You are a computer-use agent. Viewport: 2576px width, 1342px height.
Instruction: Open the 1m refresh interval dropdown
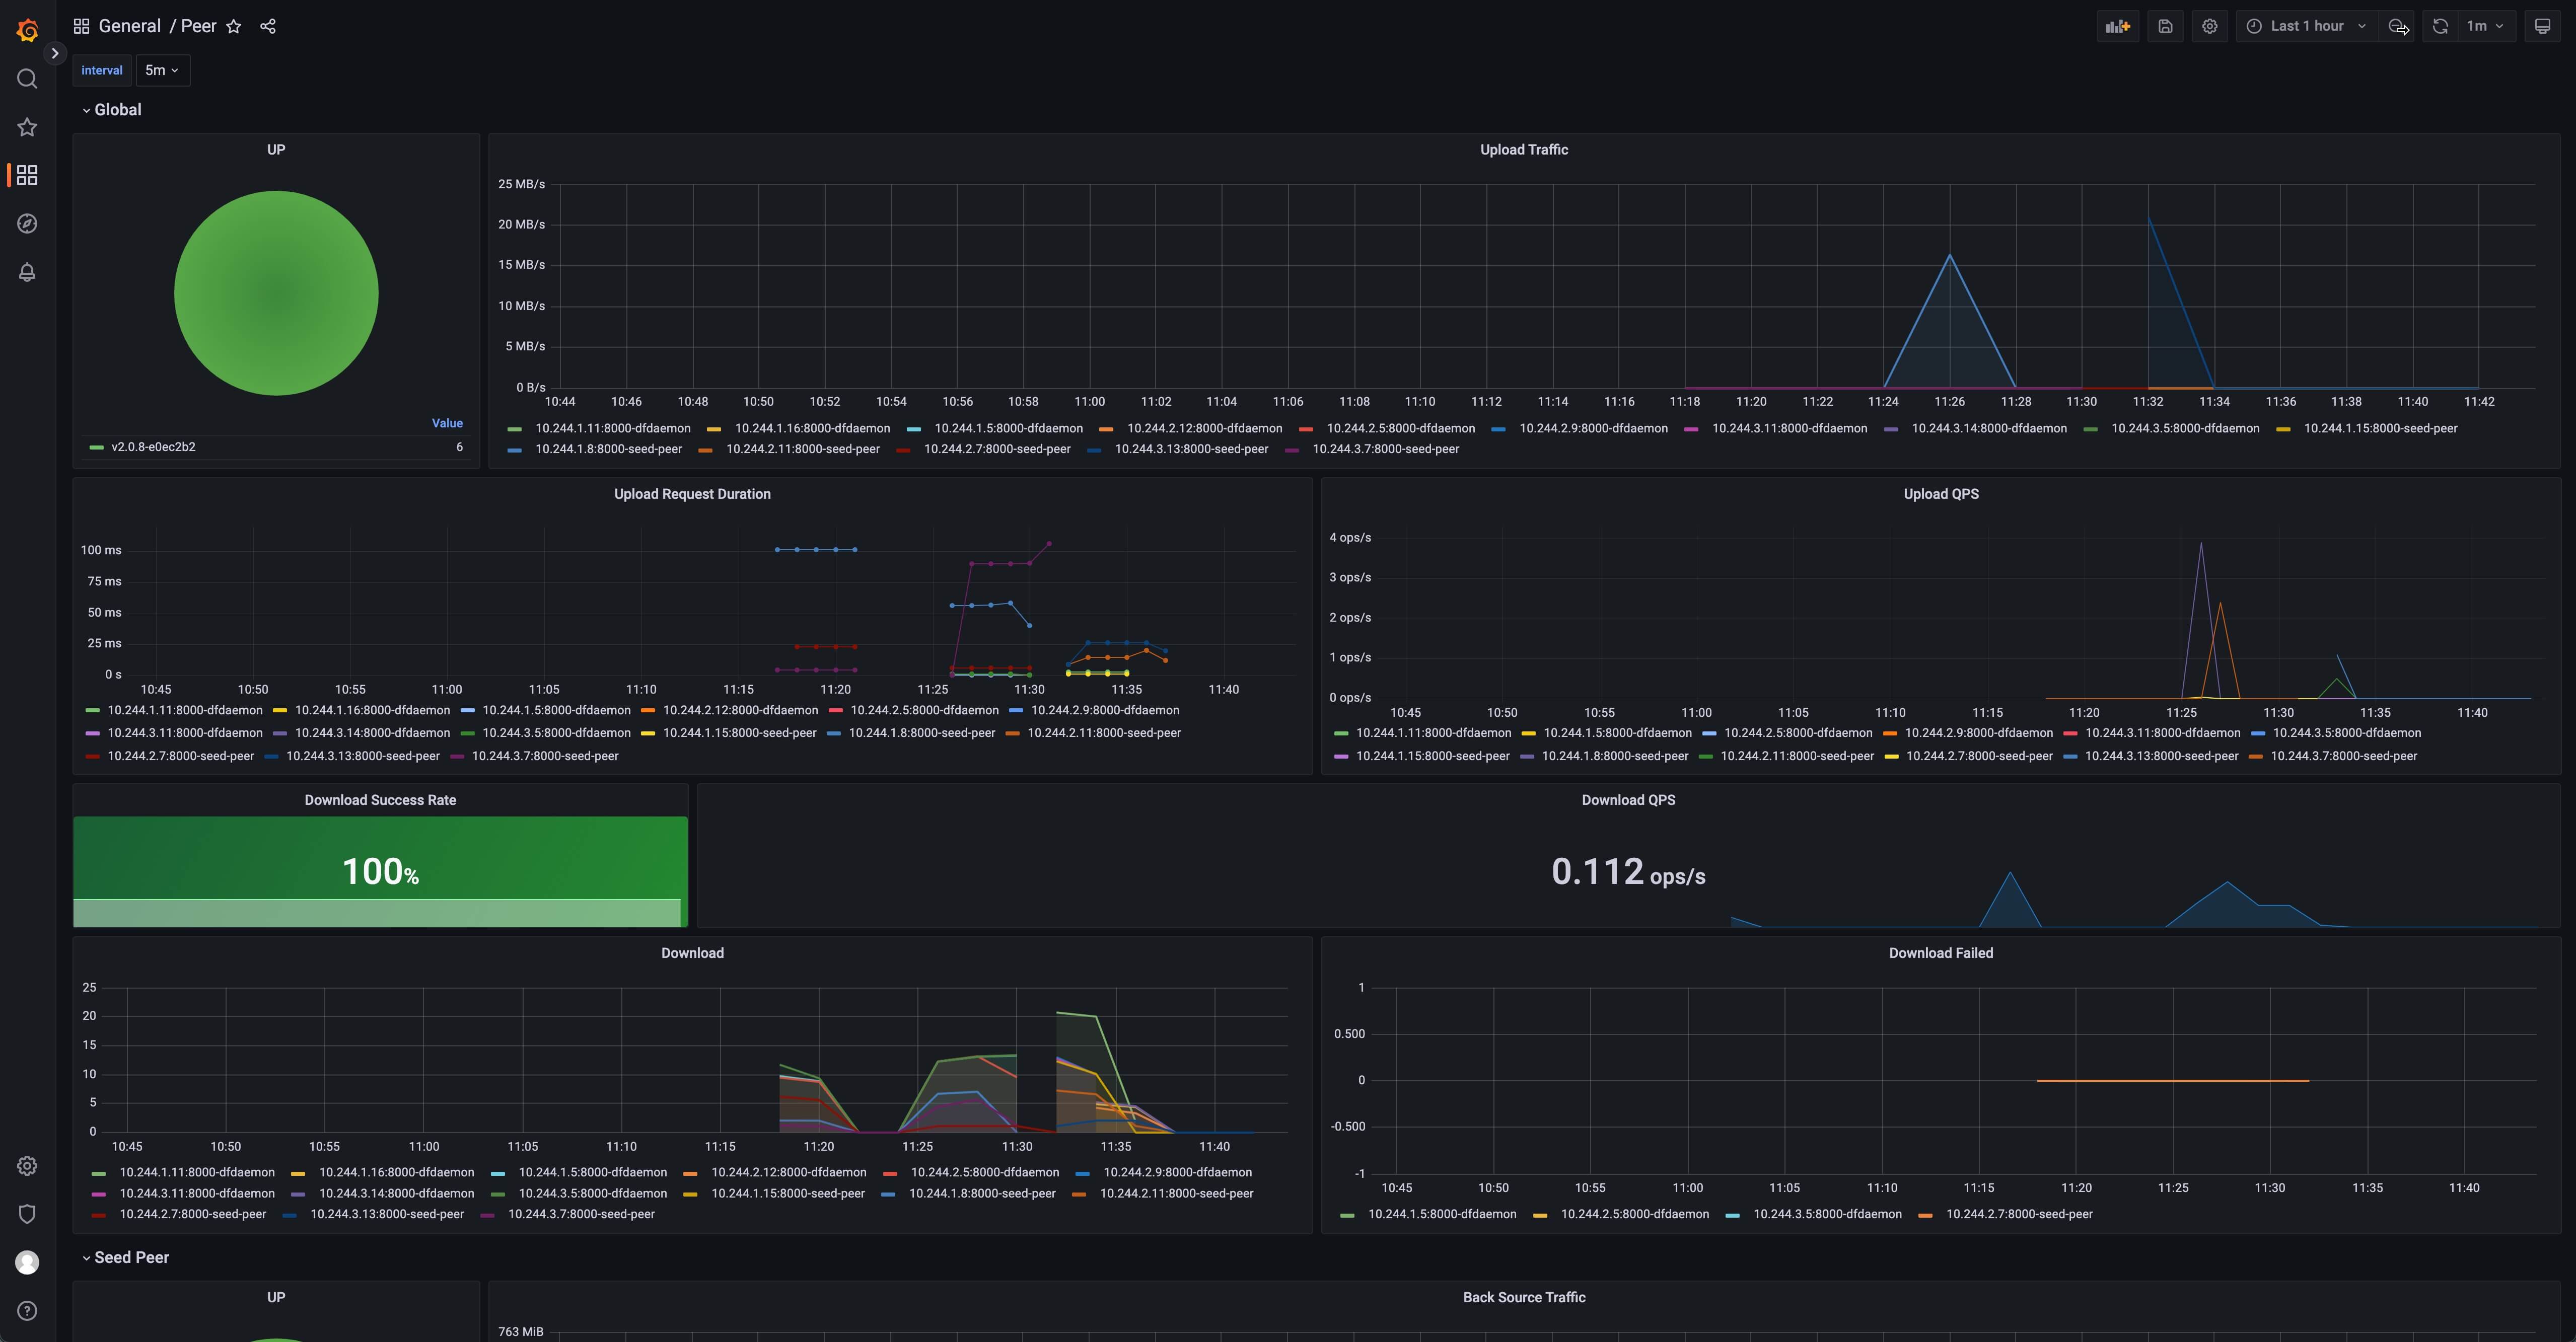[2484, 26]
